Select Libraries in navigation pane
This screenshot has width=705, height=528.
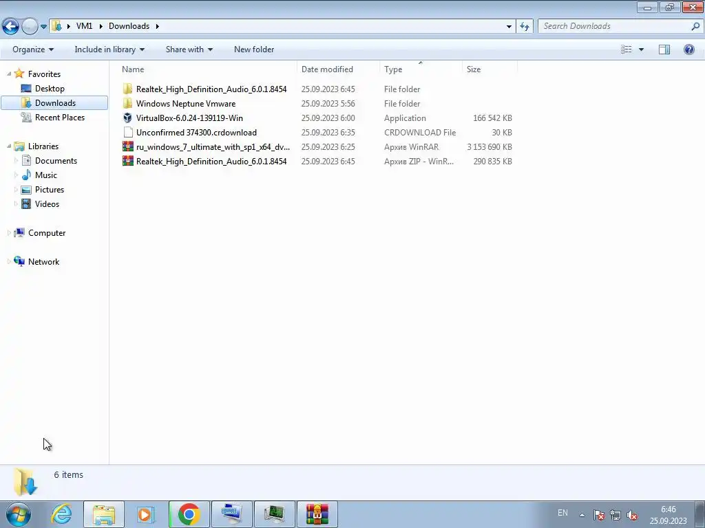click(x=43, y=146)
